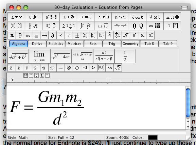Open the relational symbols palette (≤≠≈)

(x=16, y=17)
